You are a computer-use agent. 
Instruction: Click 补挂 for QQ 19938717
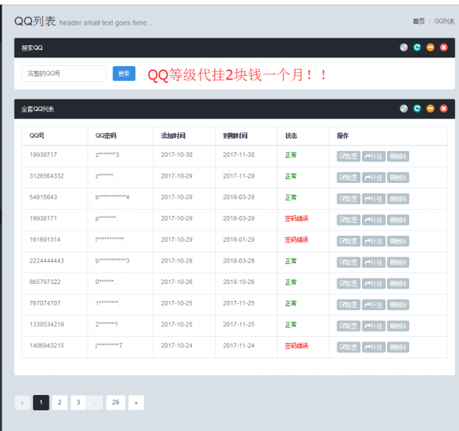[x=373, y=156]
